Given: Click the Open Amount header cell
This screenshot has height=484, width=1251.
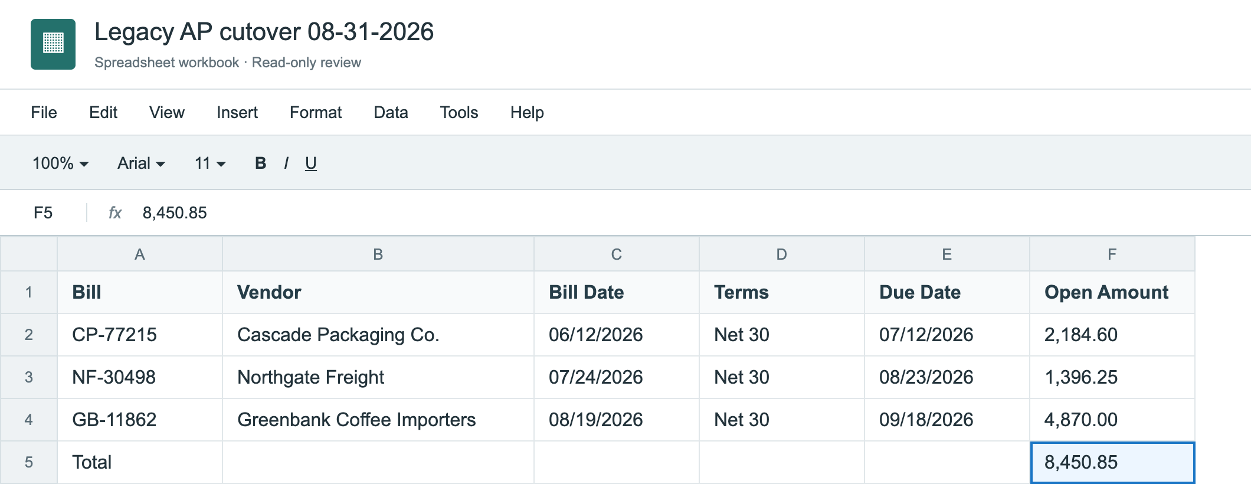Looking at the screenshot, I should point(1112,292).
